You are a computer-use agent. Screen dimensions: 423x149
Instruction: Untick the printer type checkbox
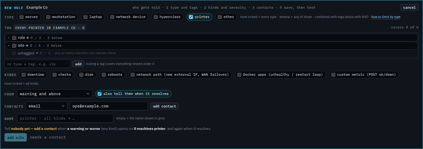tap(191, 17)
